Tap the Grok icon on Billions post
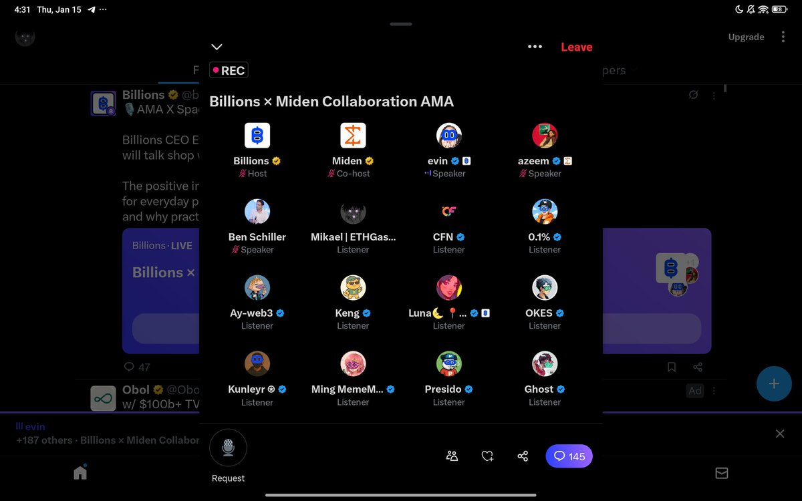This screenshot has height=501, width=802. tap(693, 96)
